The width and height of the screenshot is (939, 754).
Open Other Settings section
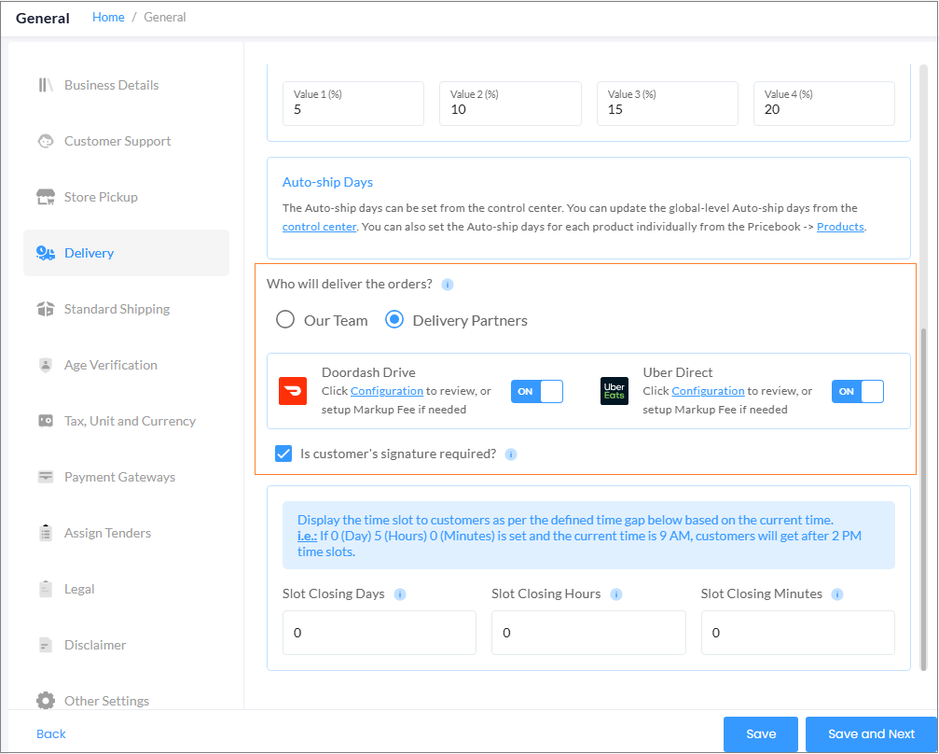(127, 701)
